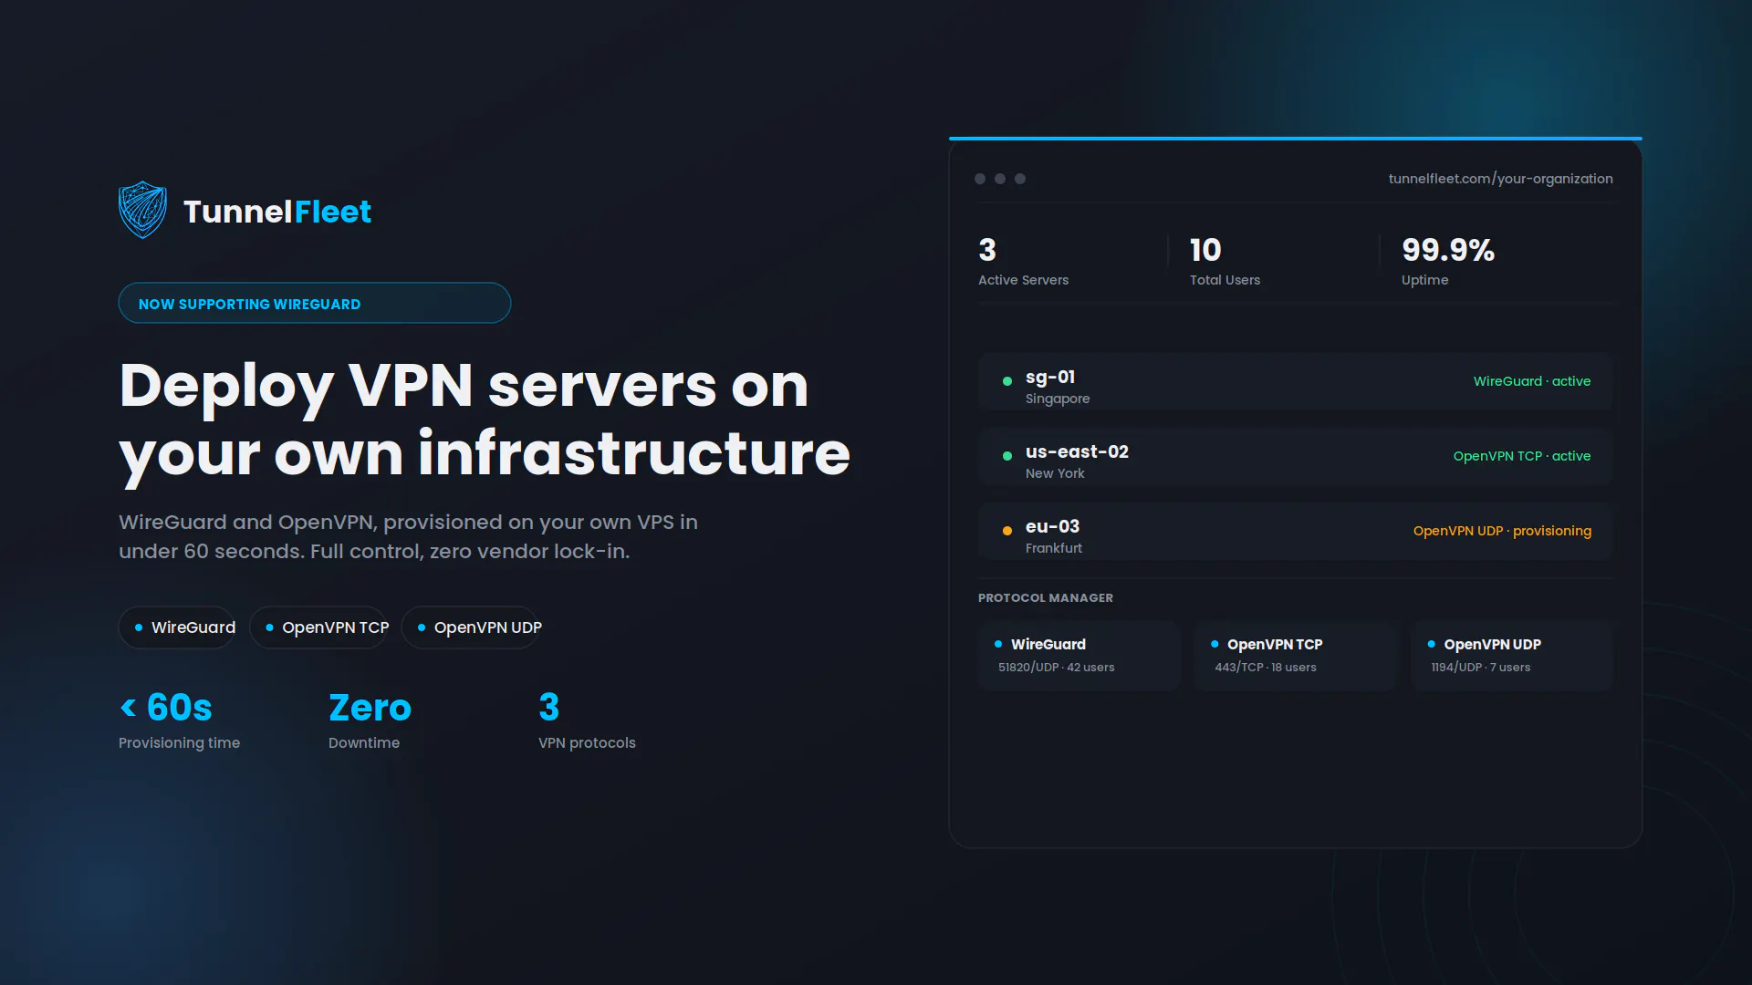Screen dimensions: 1752x985
Task: Click the blue dot in WireGuard pill
Action: click(x=139, y=627)
